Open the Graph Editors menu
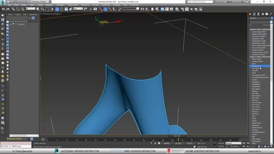Viewport: 274px width, 154px height. pos(73,5)
